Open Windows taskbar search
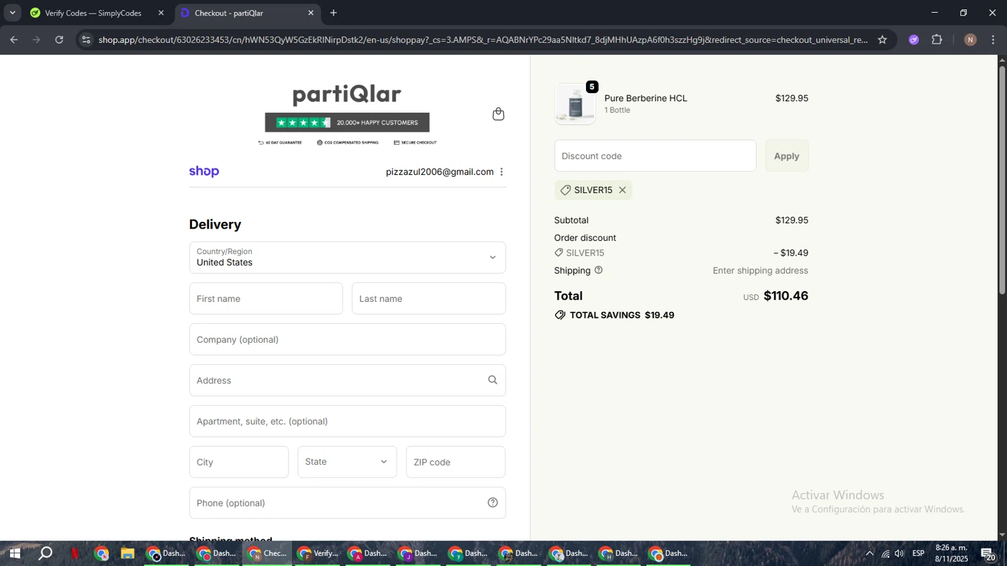 pyautogui.click(x=45, y=553)
